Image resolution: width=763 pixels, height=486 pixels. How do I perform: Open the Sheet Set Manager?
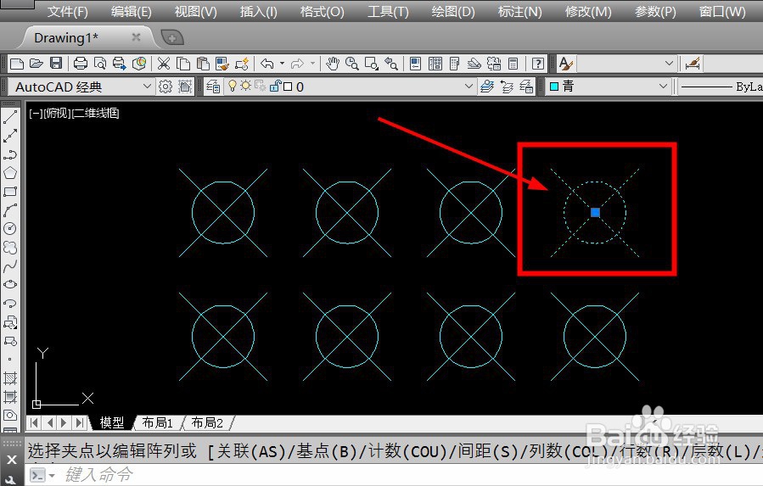pyautogui.click(x=474, y=64)
